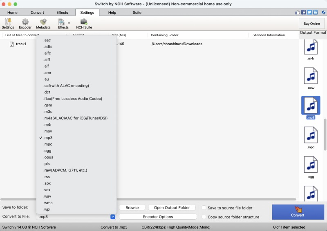Choose .au from the format list
The height and width of the screenshot is (231, 327).
[x=76, y=79]
